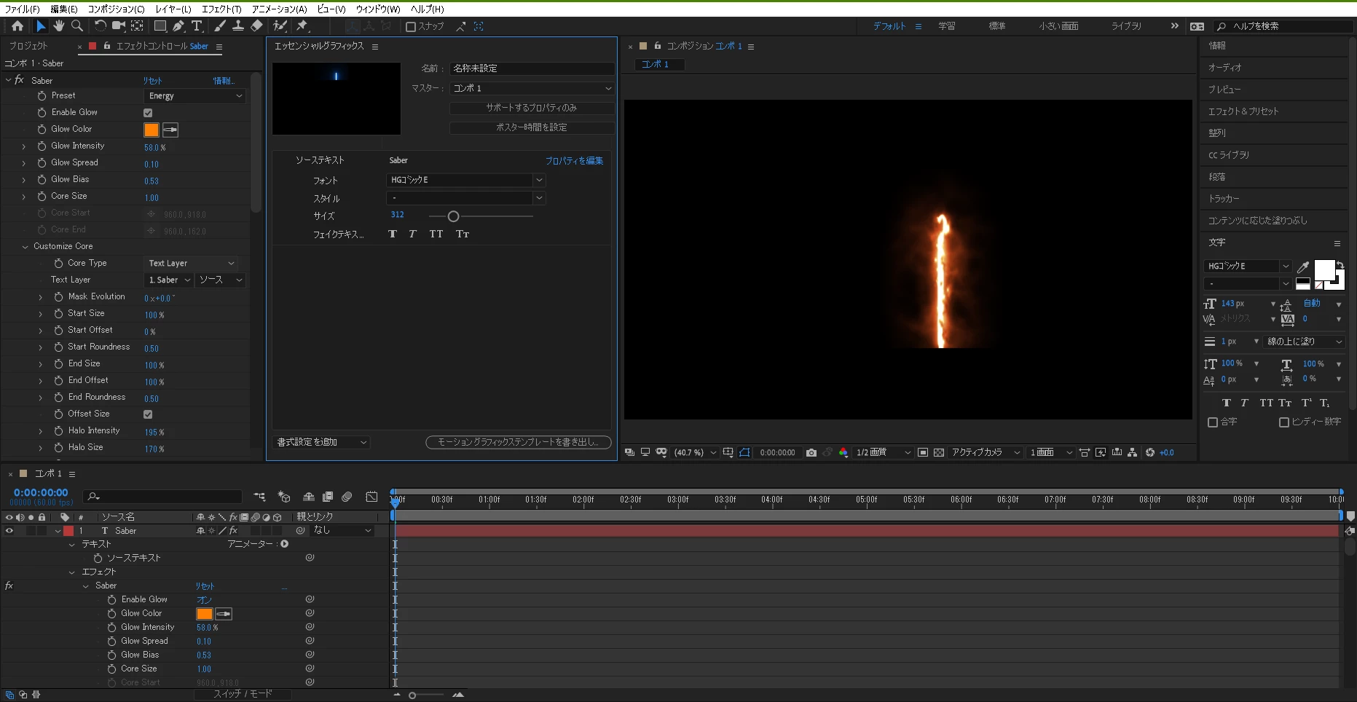Open the ファイル(F) menu

[x=23, y=9]
